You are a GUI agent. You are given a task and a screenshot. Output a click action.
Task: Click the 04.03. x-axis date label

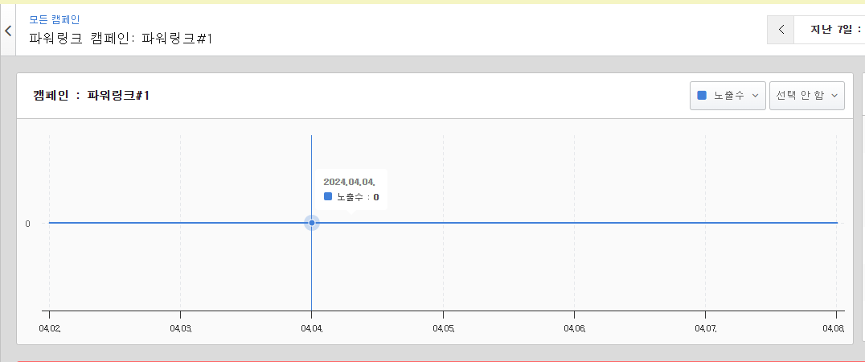coord(181,328)
